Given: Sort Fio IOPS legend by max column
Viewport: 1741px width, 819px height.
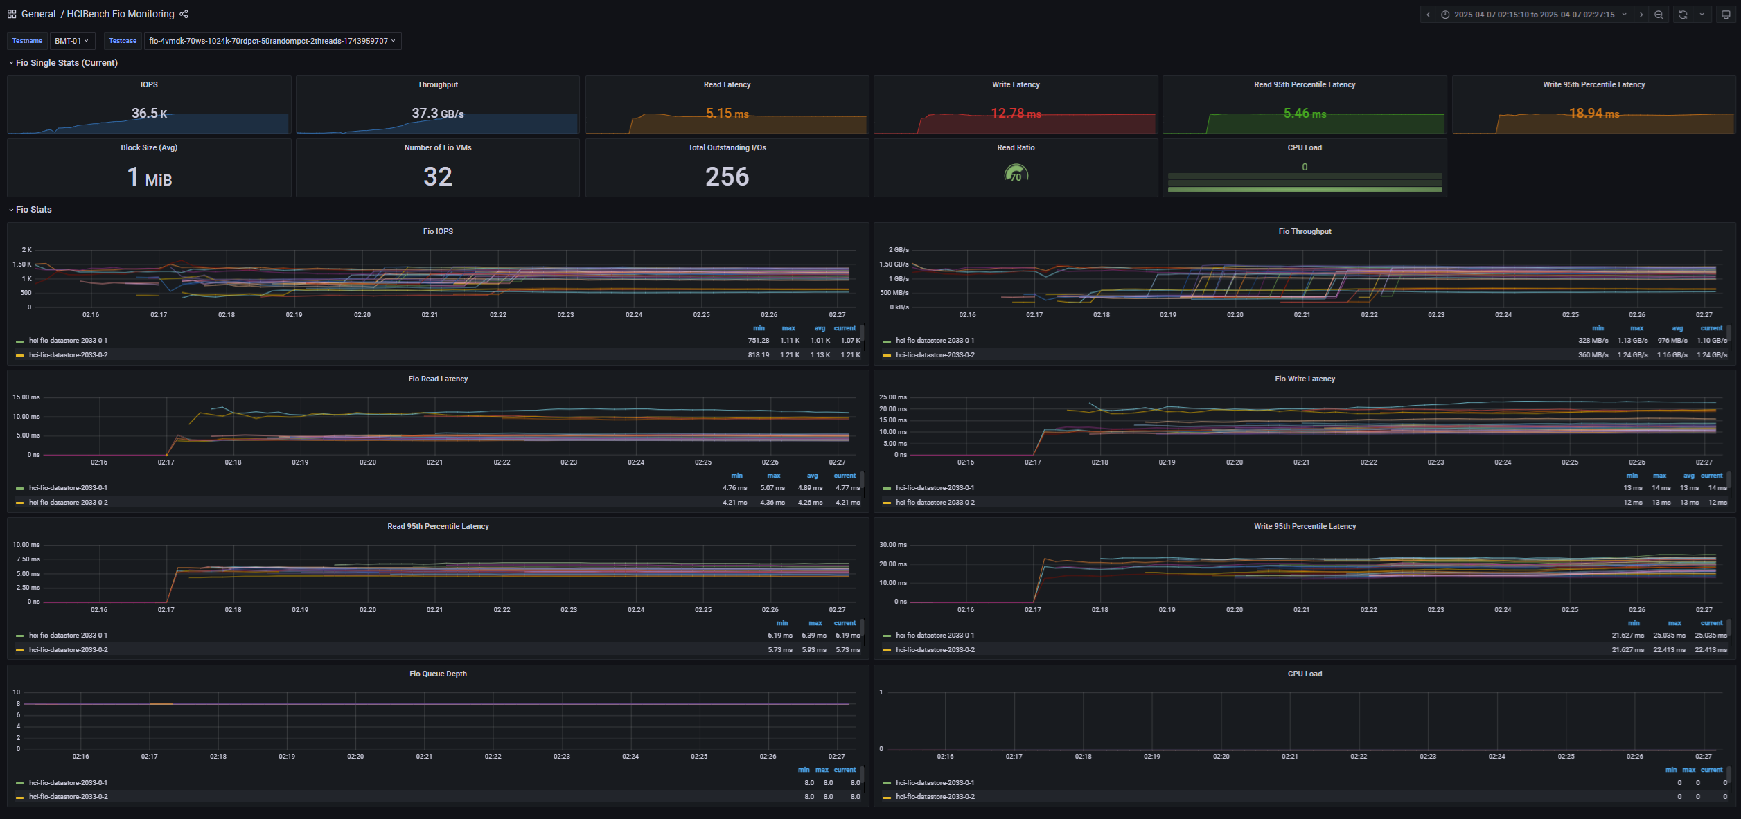Looking at the screenshot, I should 788,328.
